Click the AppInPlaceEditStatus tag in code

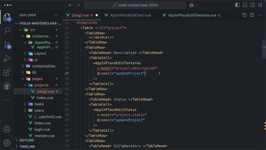(115, 110)
